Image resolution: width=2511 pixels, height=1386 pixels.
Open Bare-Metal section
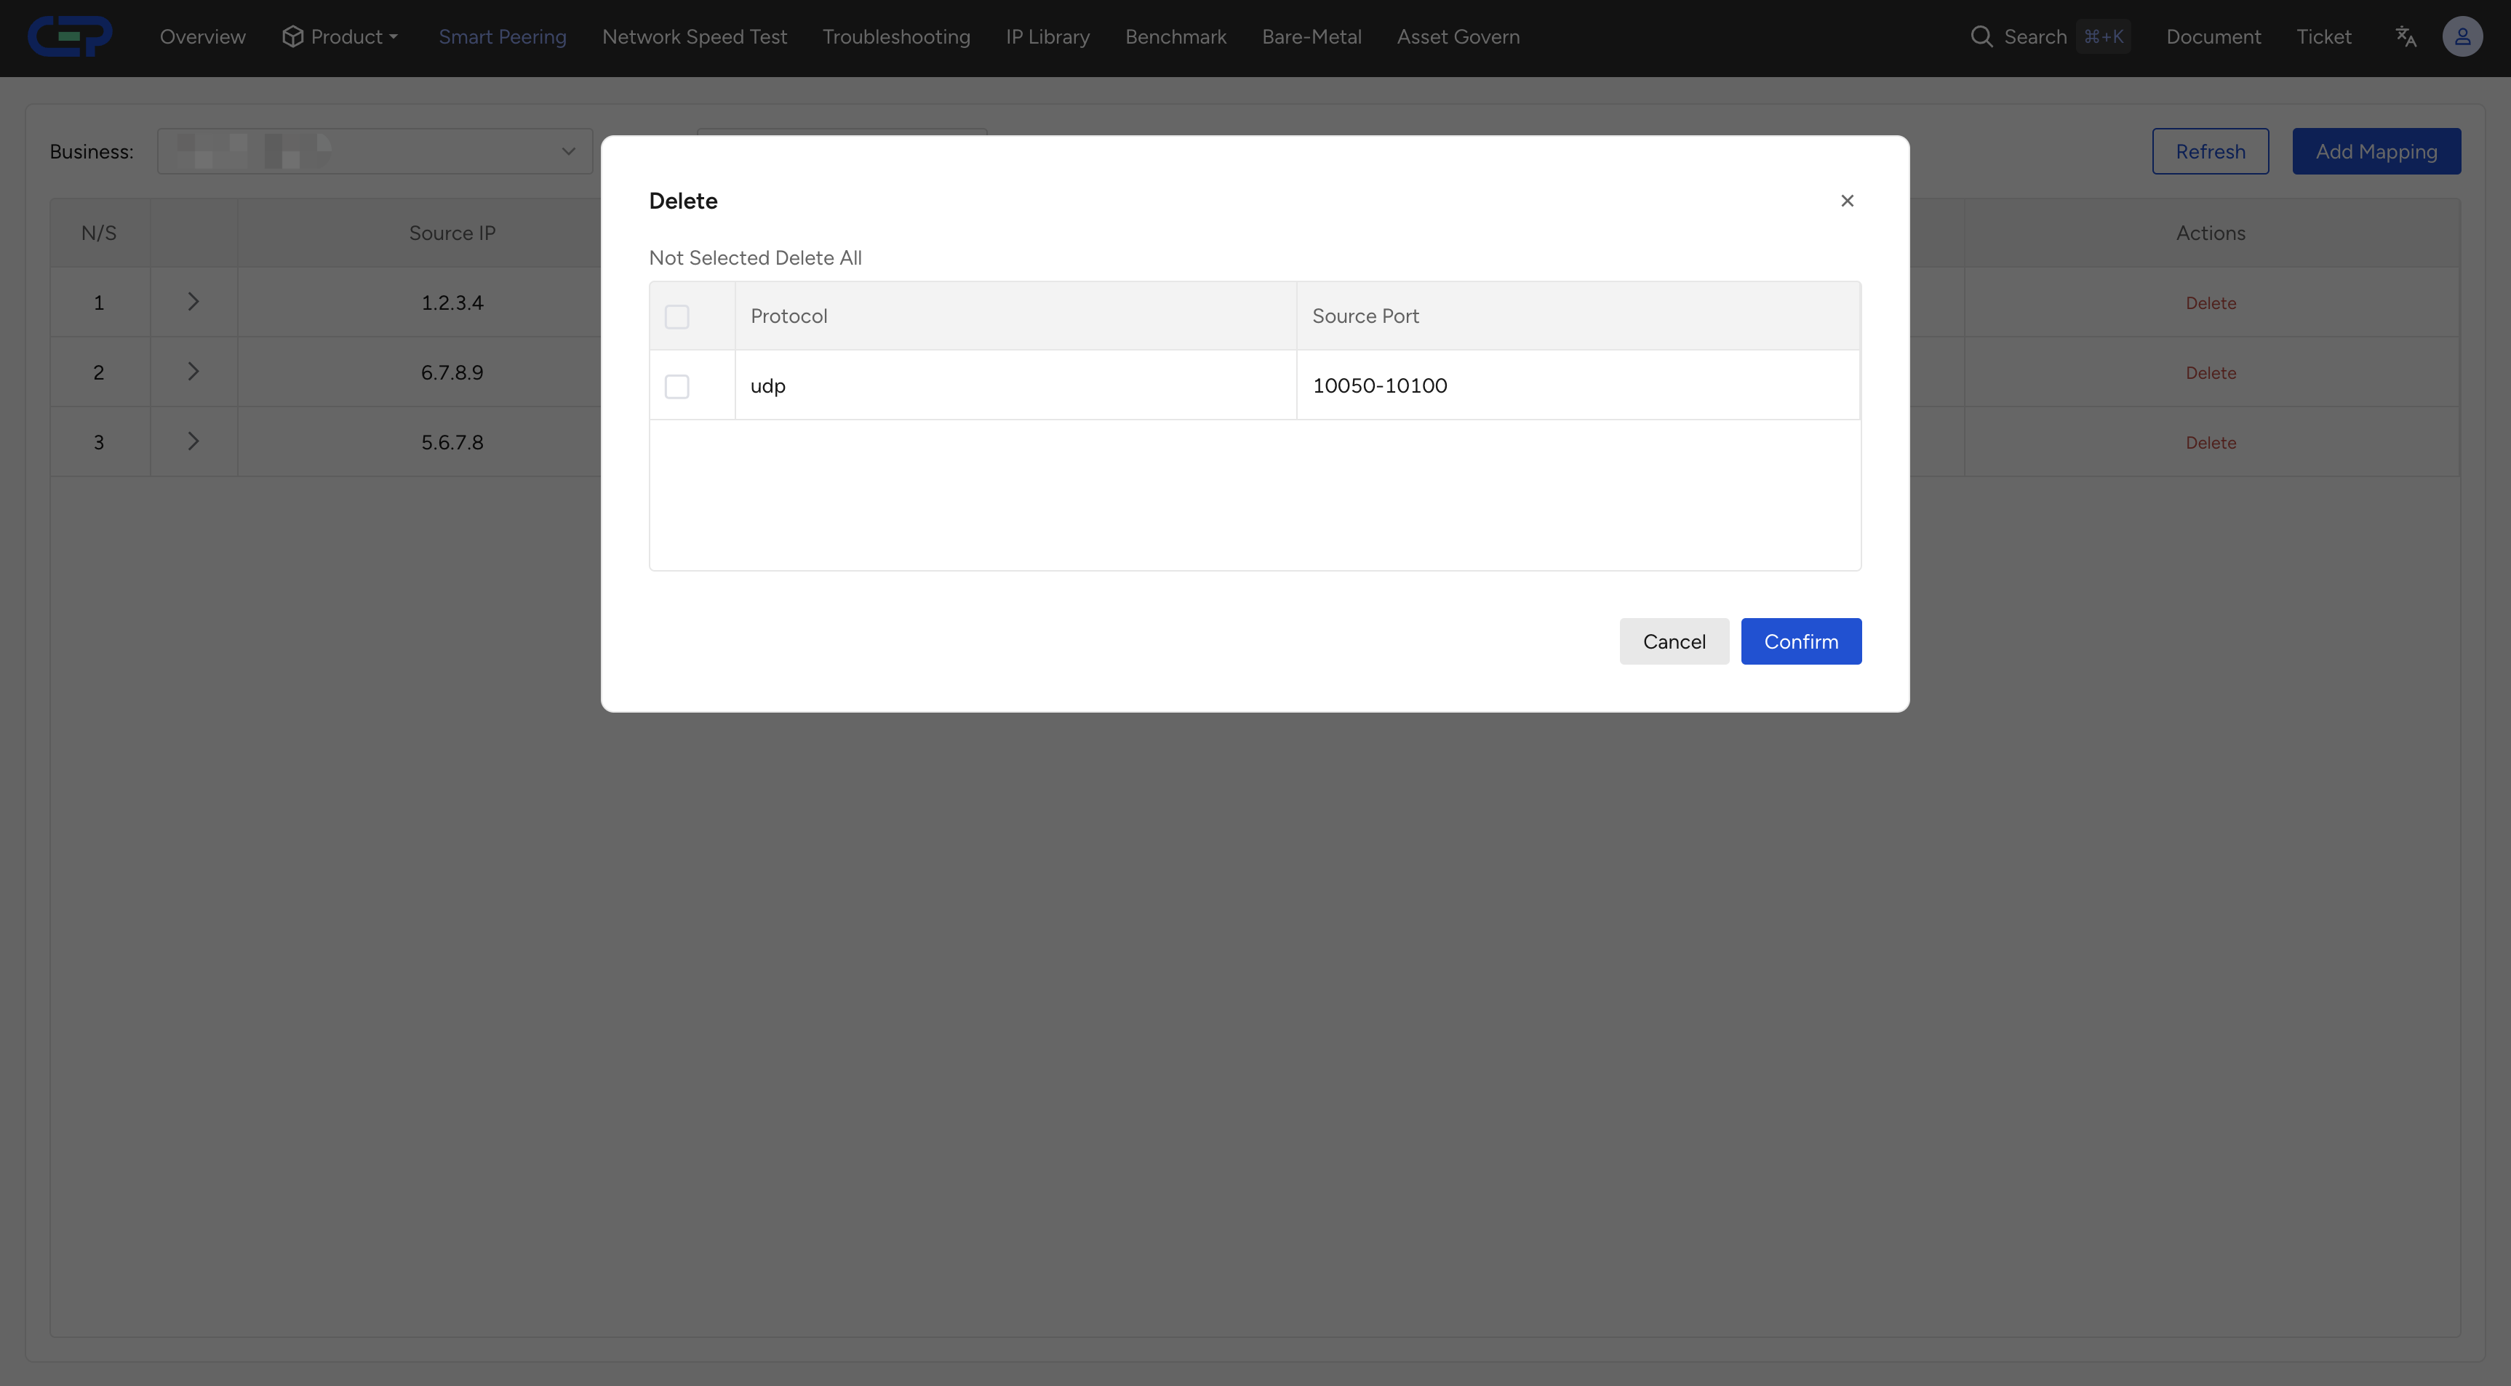click(1311, 37)
